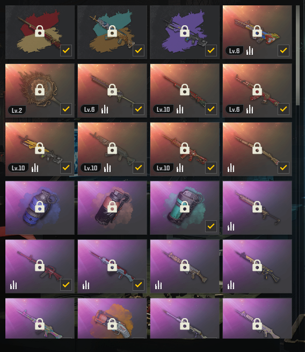The image size is (305, 352).
Task: Select the red-black smoke grenade skin thumbnail
Action: point(112,207)
